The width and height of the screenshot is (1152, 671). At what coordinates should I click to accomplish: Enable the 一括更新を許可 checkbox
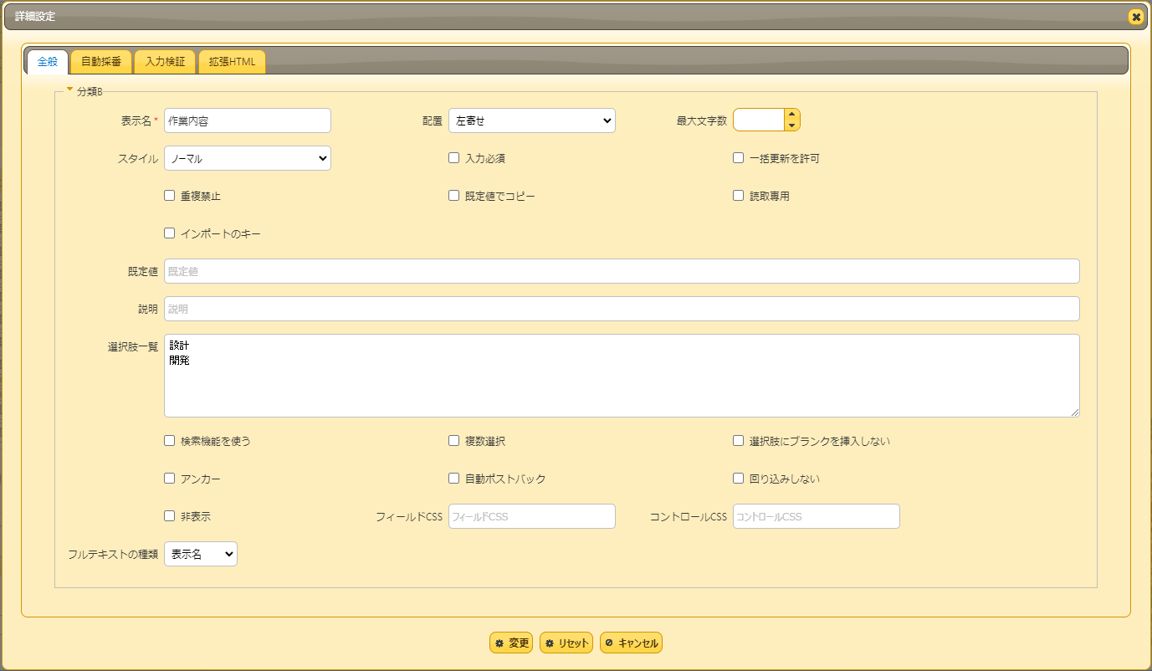[x=739, y=157]
